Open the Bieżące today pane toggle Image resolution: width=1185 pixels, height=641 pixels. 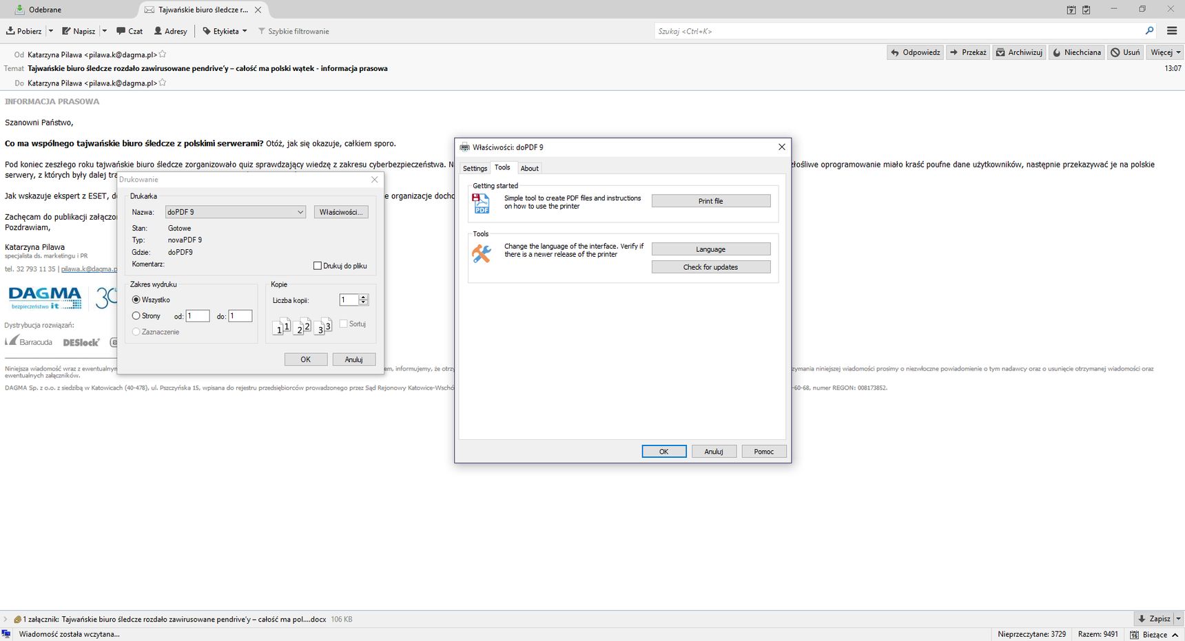1155,634
